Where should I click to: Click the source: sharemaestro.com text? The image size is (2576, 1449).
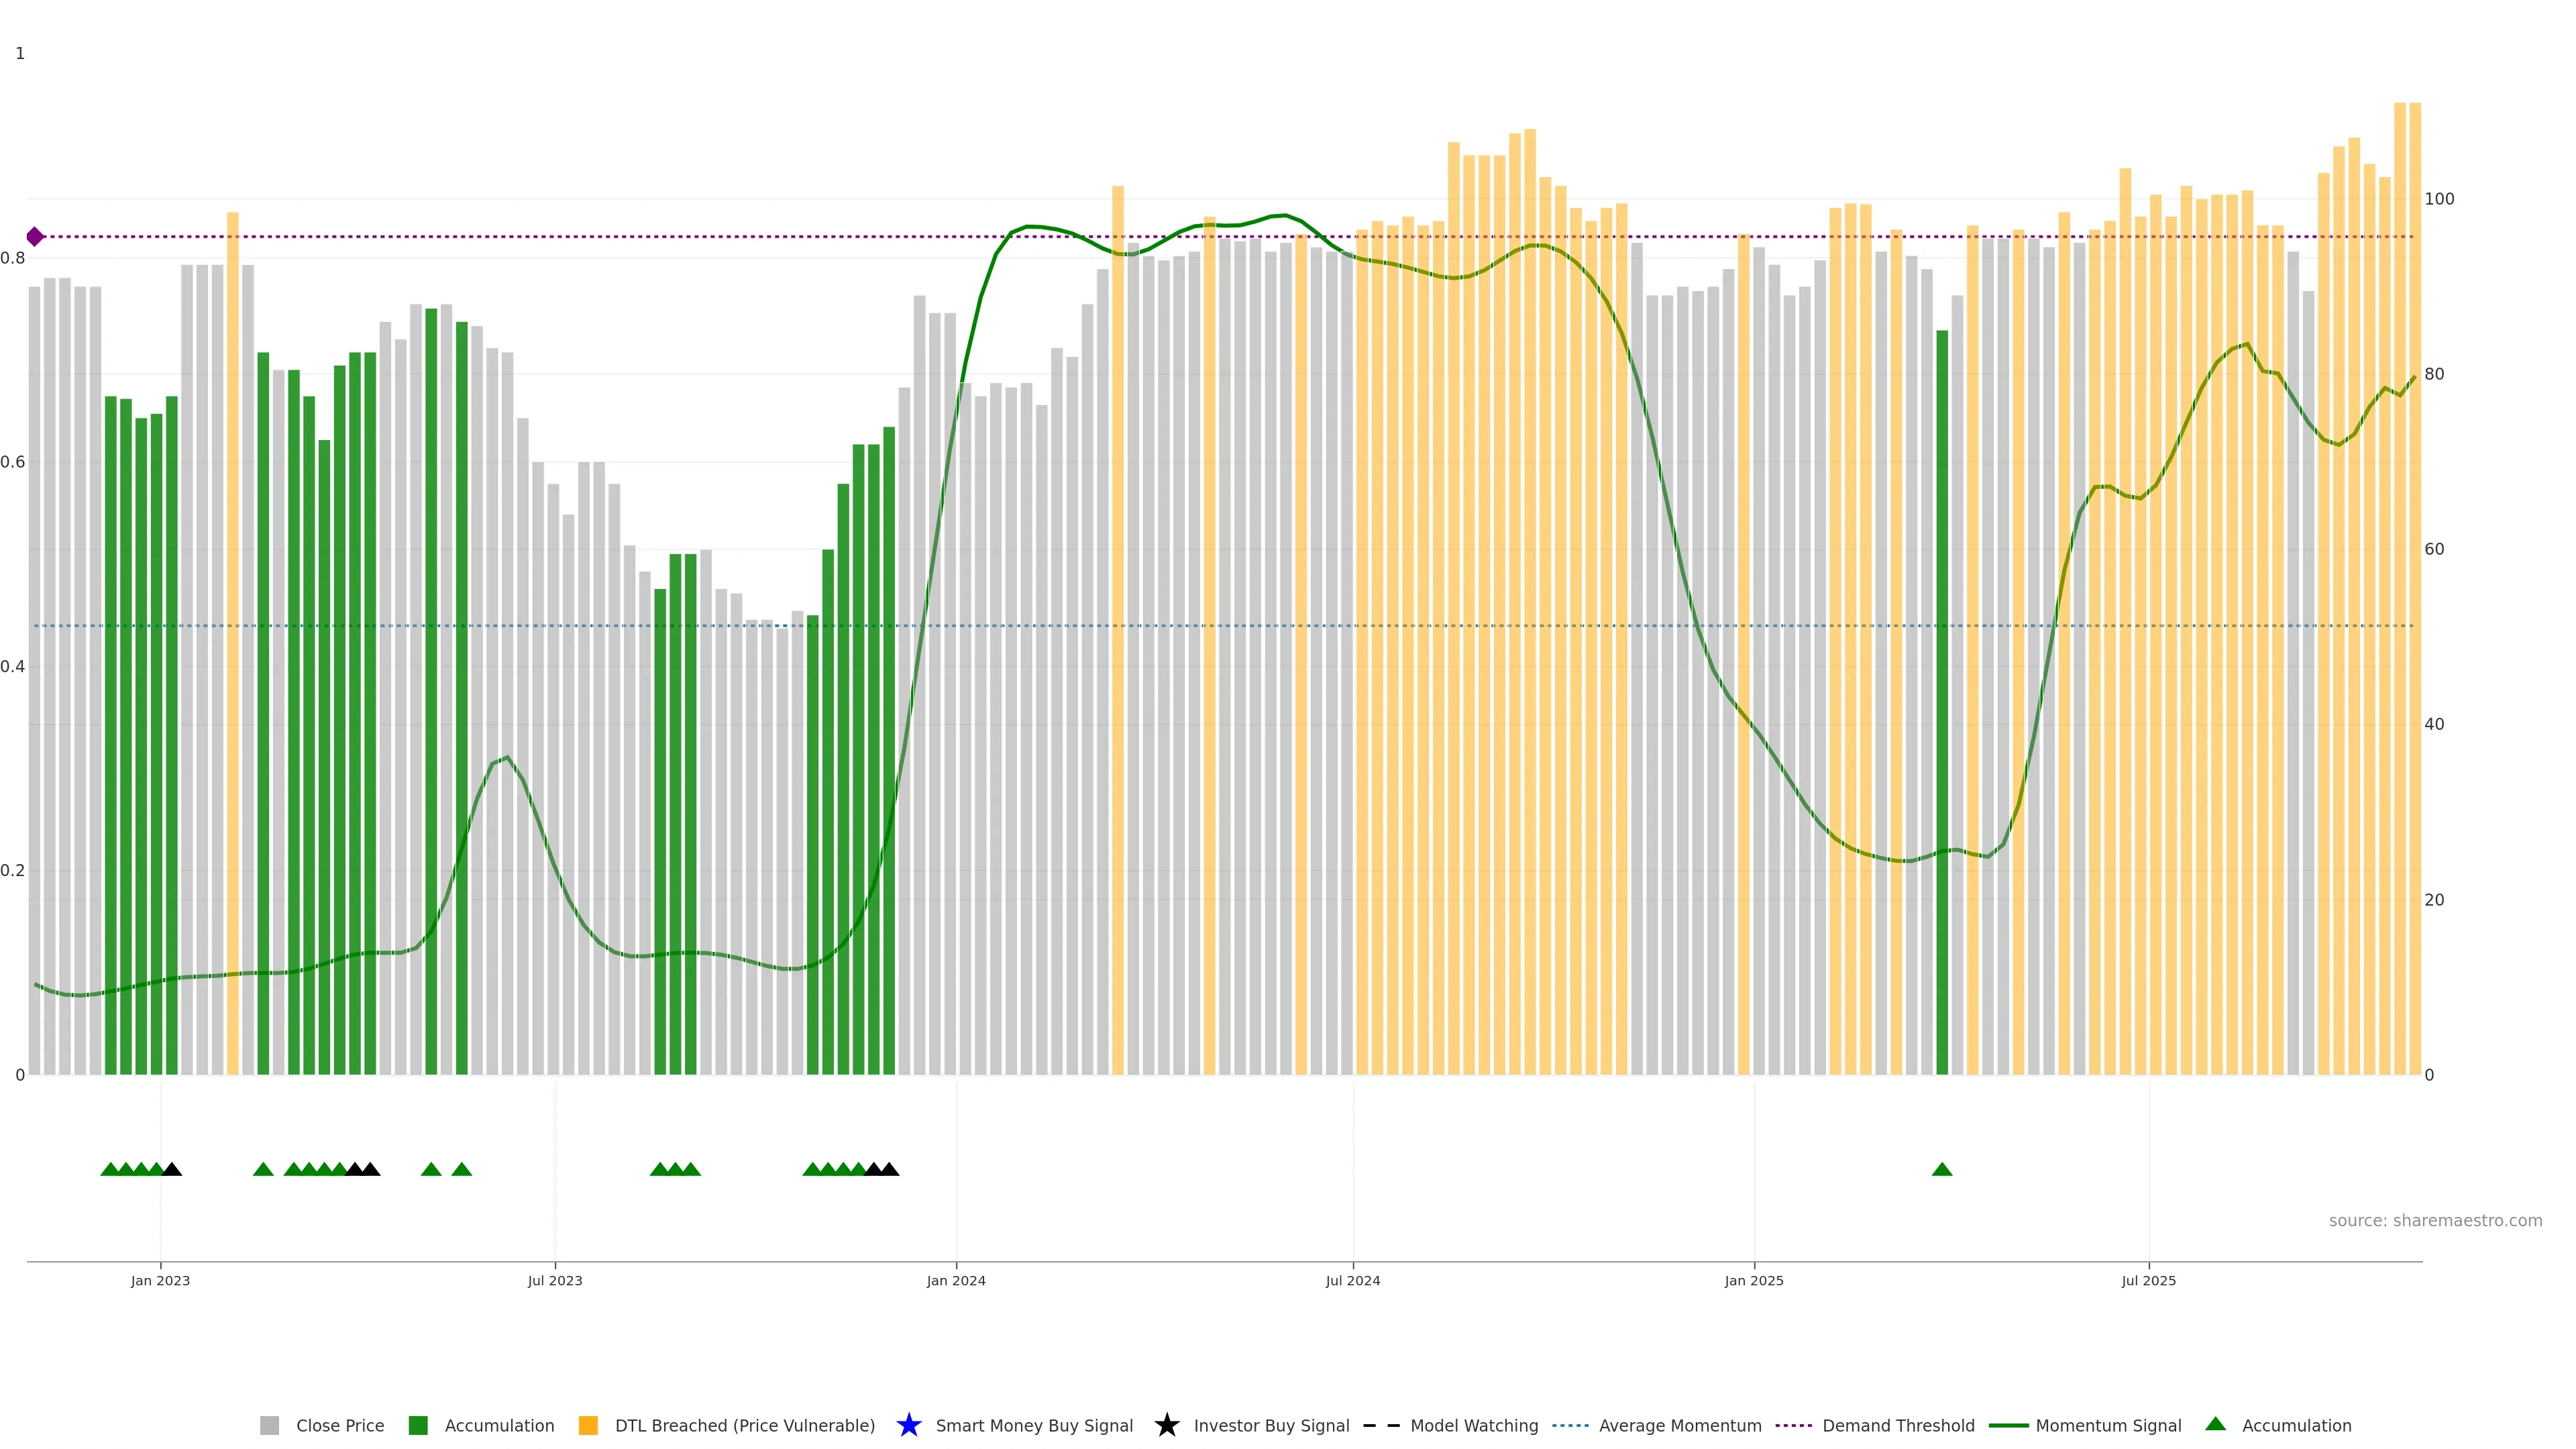pyautogui.click(x=2435, y=1220)
